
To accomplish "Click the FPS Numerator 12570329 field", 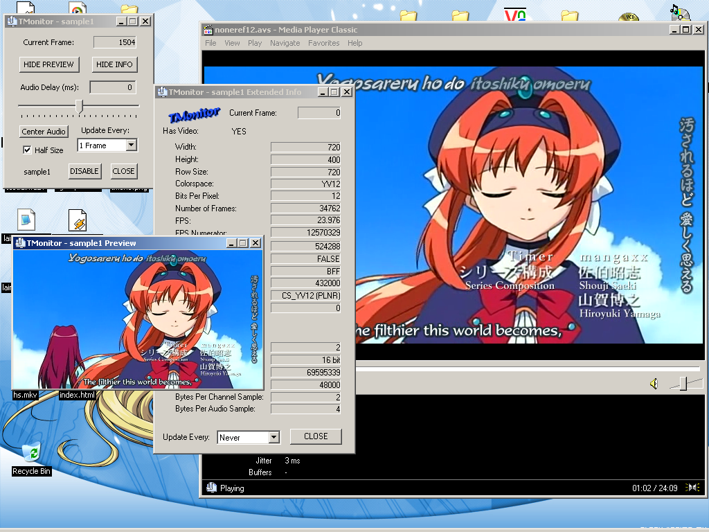I will click(x=305, y=233).
